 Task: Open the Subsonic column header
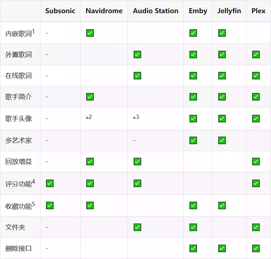[60, 11]
